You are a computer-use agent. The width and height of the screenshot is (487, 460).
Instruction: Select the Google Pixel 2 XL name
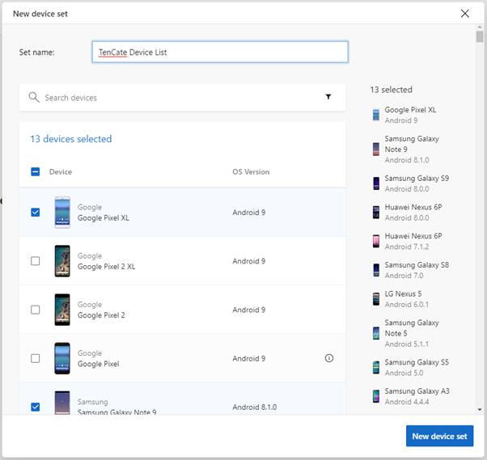[x=106, y=267]
